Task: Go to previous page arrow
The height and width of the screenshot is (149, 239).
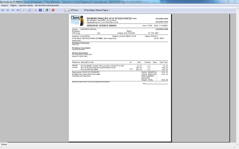Action: point(8,10)
